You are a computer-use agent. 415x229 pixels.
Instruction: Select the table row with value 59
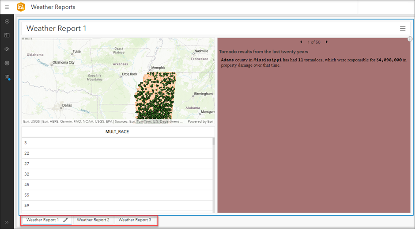[117, 206]
